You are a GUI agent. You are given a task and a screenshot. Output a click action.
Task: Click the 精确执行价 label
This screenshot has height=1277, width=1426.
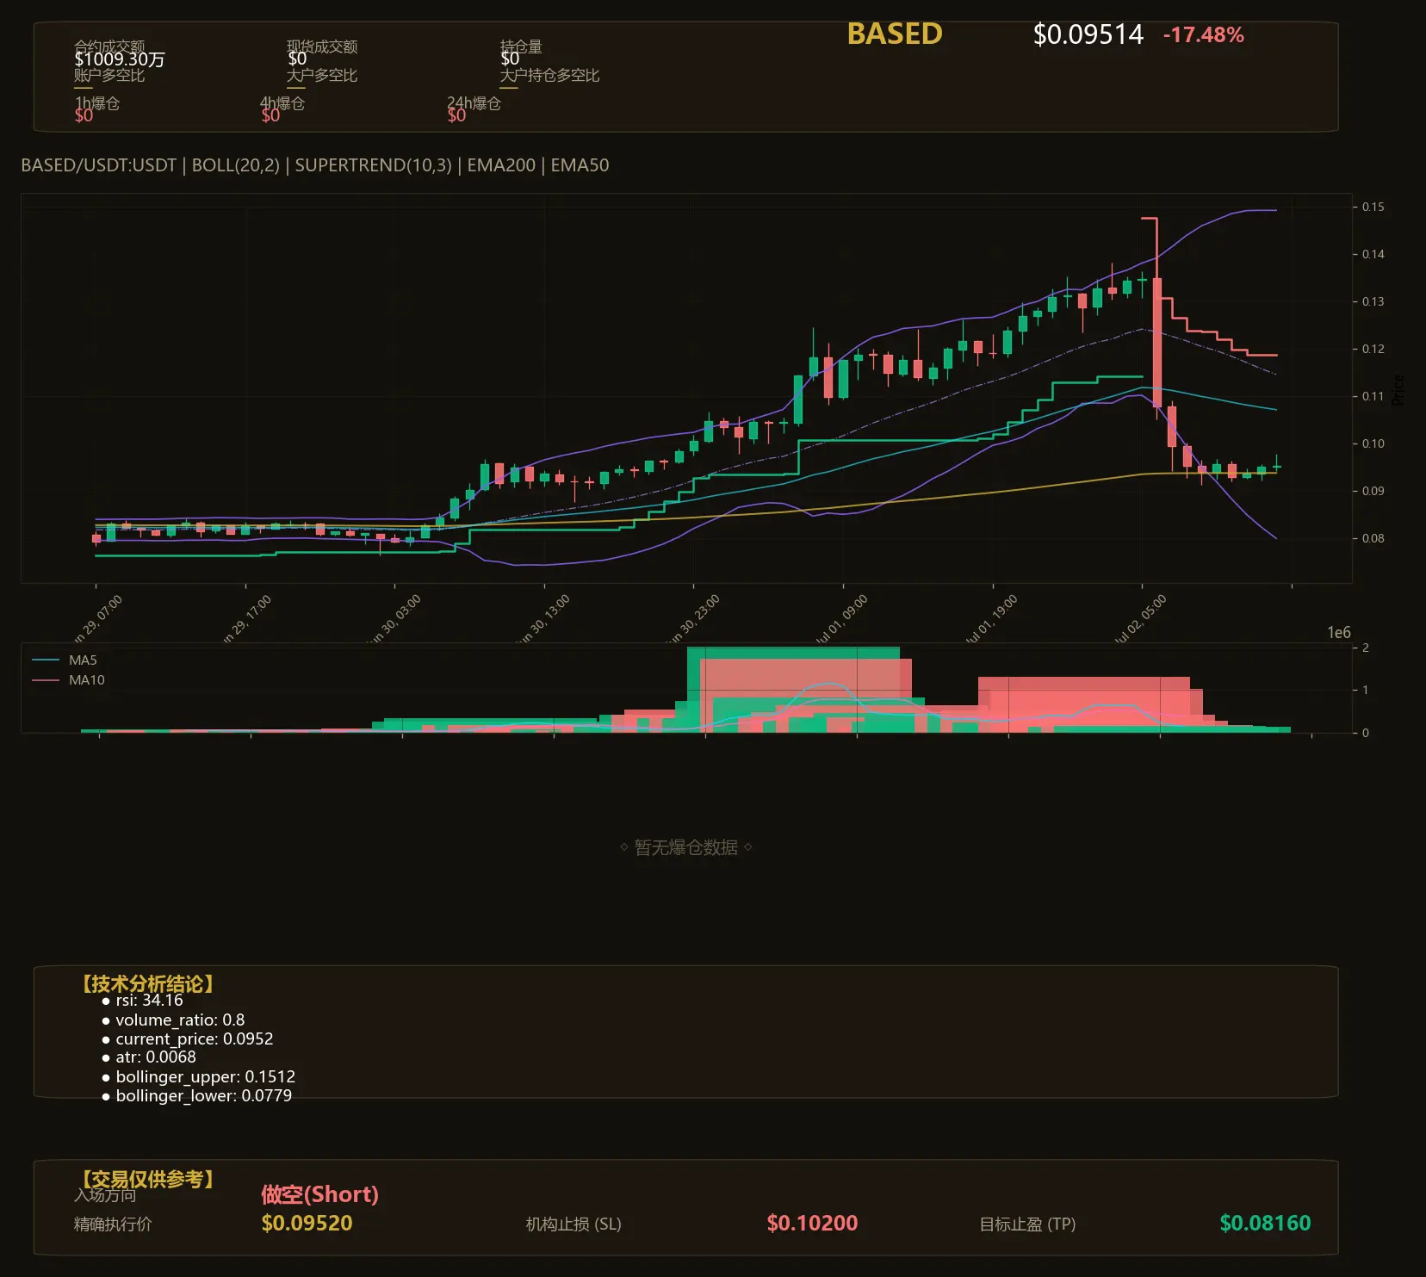(113, 1224)
